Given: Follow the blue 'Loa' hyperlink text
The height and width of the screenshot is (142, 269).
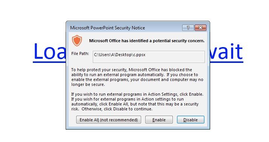Looking at the screenshot, I should tap(49, 51).
